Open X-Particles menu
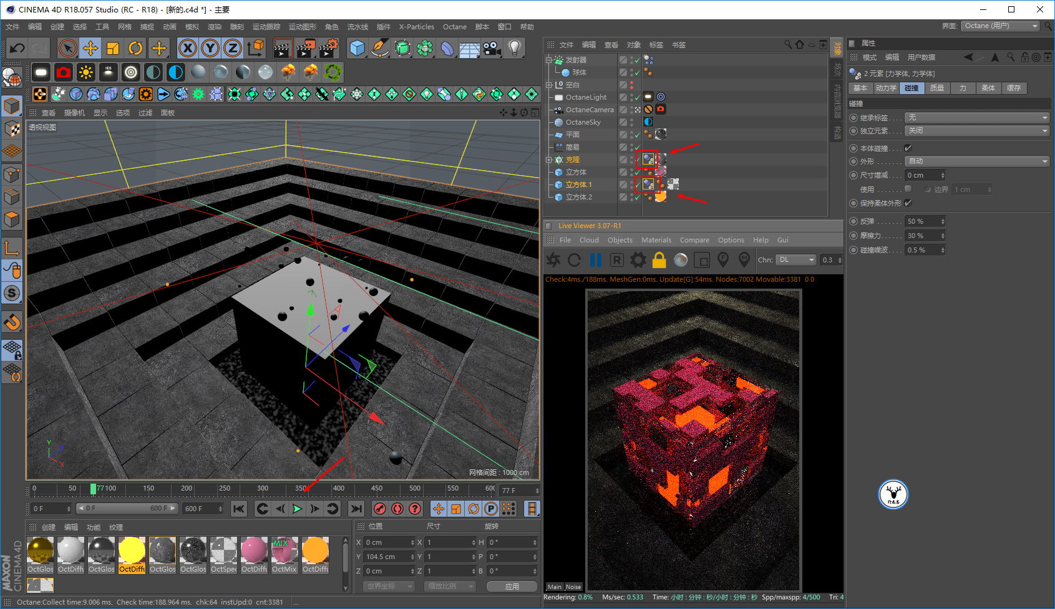 [x=417, y=27]
